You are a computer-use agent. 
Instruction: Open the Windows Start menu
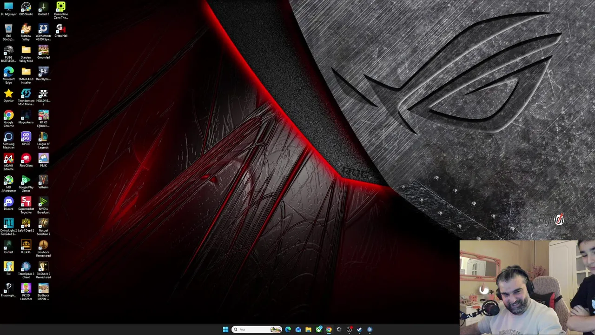[x=225, y=329]
